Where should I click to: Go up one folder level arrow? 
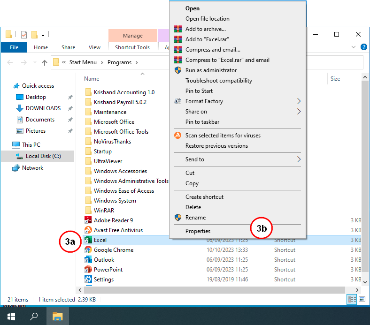[44, 62]
